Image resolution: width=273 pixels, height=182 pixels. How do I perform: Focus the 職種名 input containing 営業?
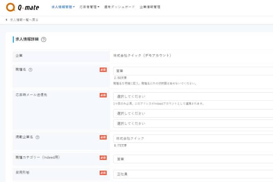click(192, 71)
